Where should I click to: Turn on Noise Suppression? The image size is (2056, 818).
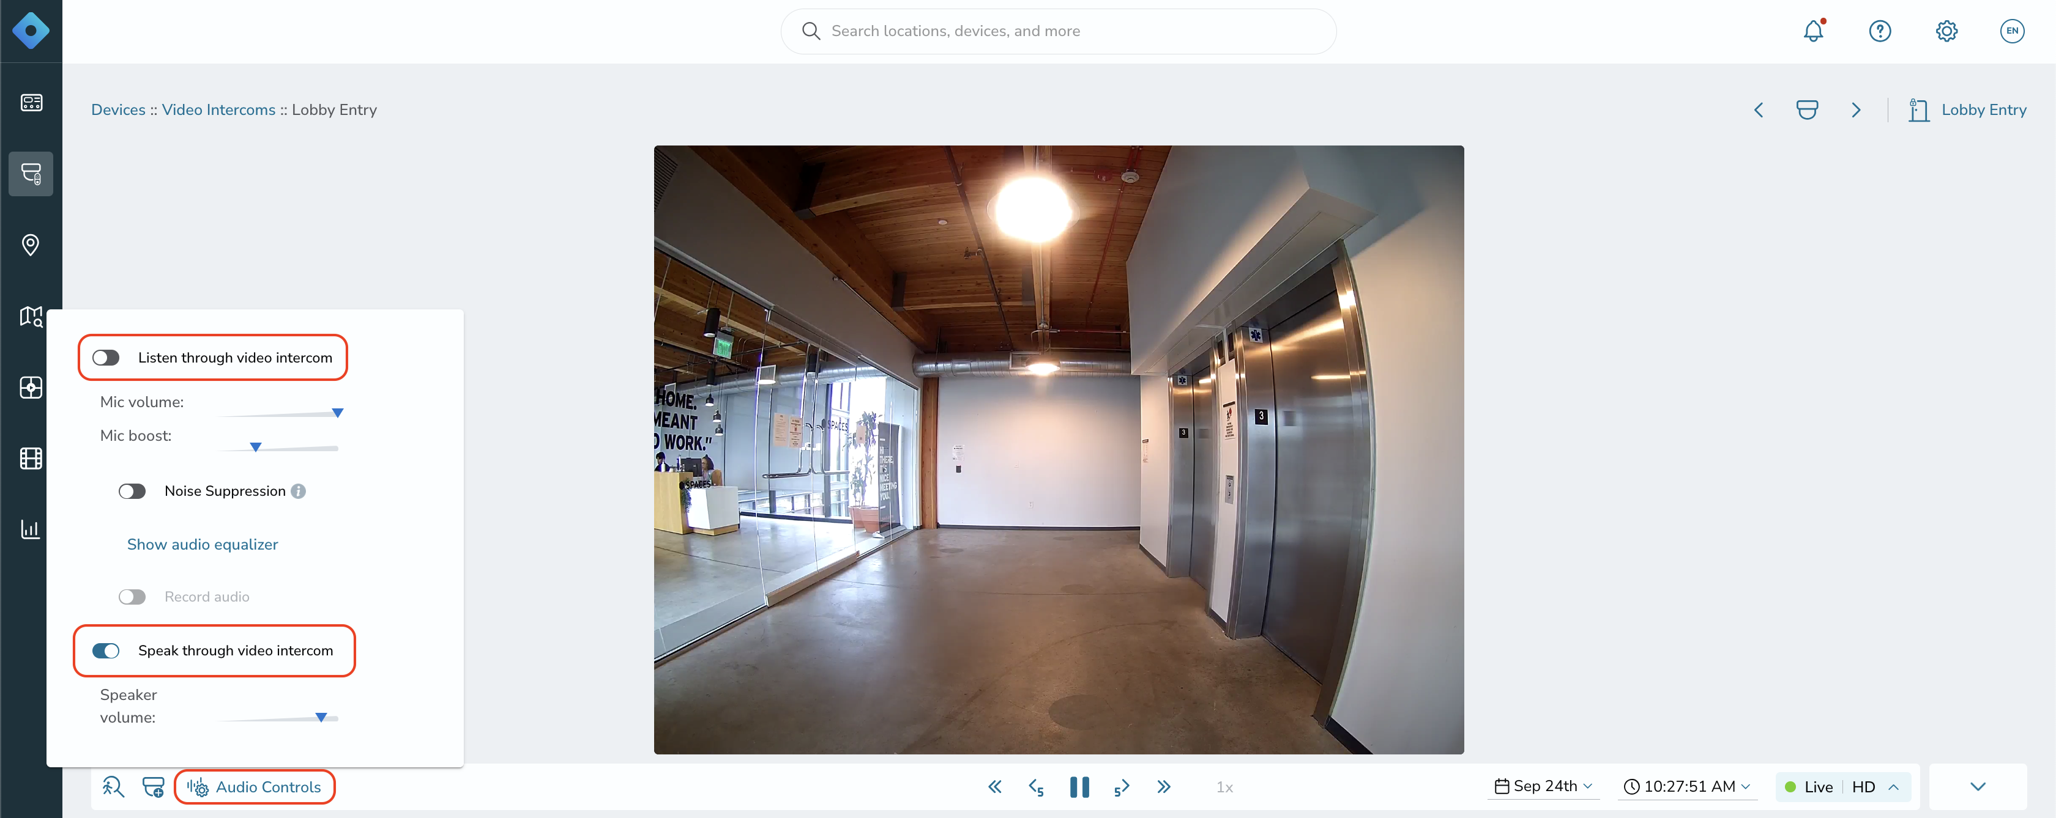[132, 491]
